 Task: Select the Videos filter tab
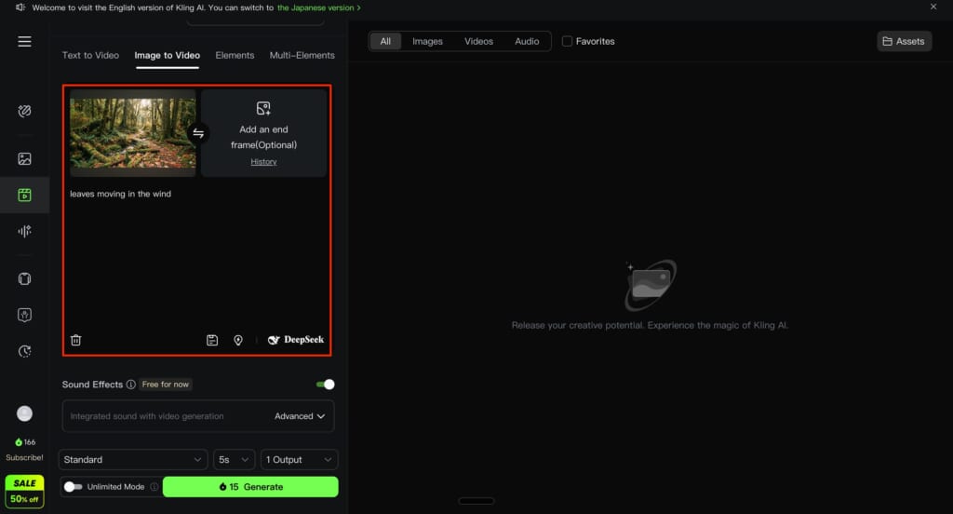coord(478,41)
